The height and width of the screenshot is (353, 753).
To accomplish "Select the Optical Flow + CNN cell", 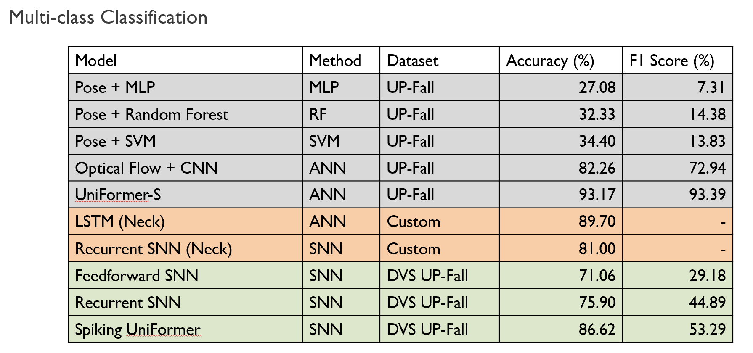I will click(x=185, y=168).
